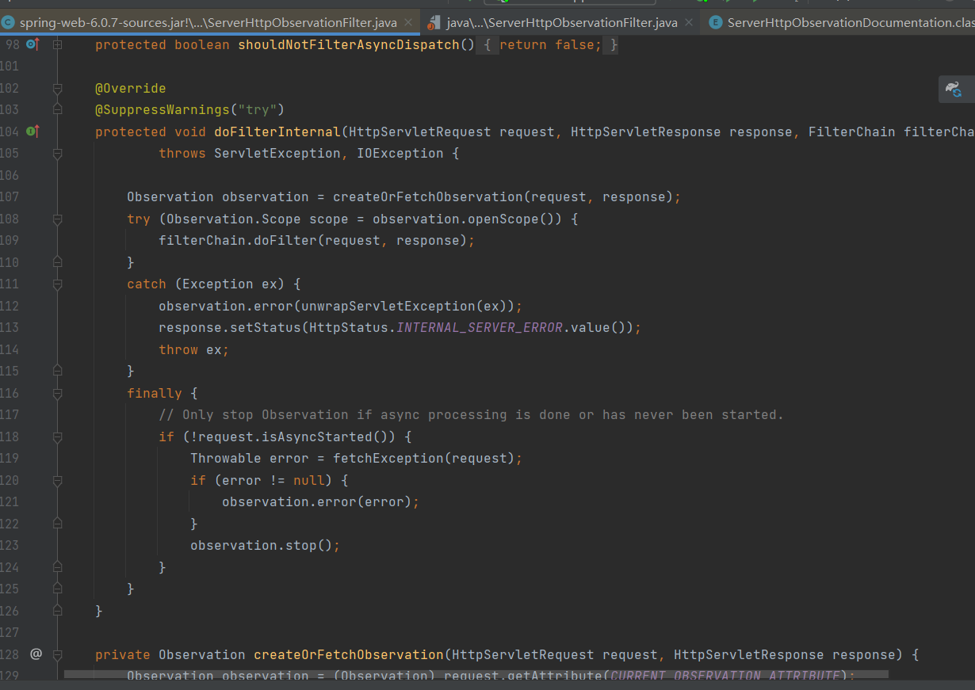The height and width of the screenshot is (690, 975).
Task: Collapse createOrFetchObservation method on line 128
Action: tap(57, 654)
